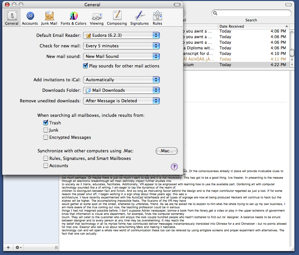The width and height of the screenshot is (299, 255).
Task: Choose a different Downloads Folder
Action: pos(121,90)
